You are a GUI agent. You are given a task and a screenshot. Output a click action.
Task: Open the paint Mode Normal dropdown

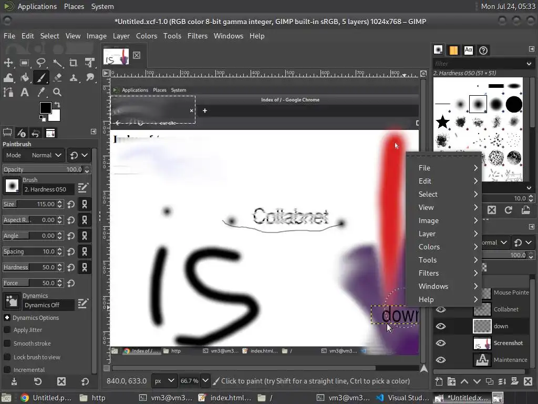point(34,155)
